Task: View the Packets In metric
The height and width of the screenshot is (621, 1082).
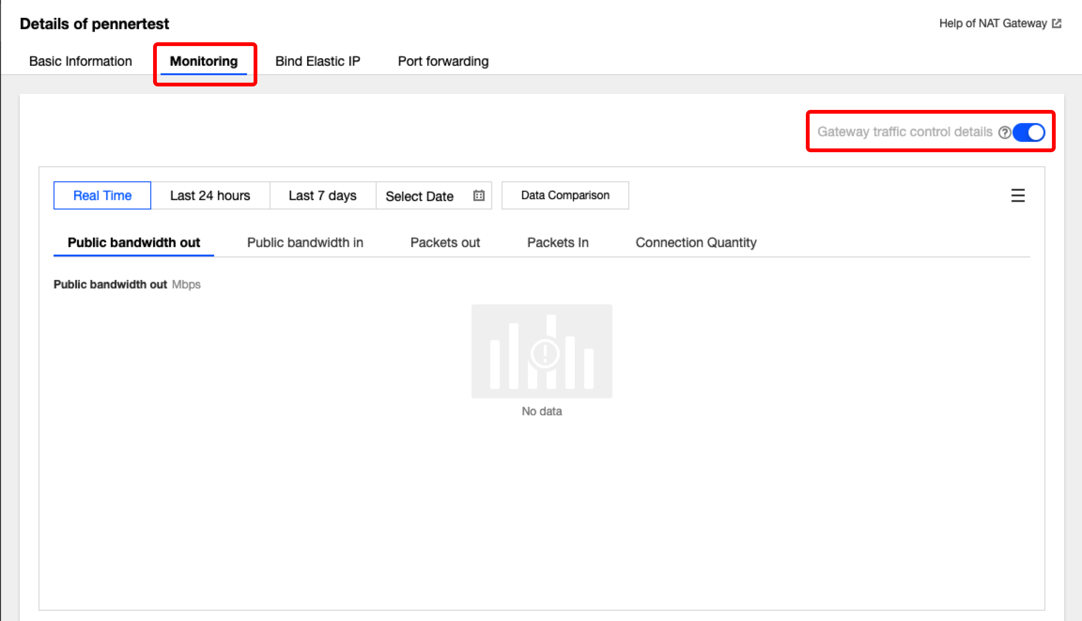Action: [557, 242]
